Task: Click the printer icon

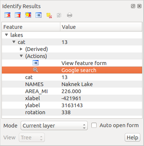Action: [70, 15]
